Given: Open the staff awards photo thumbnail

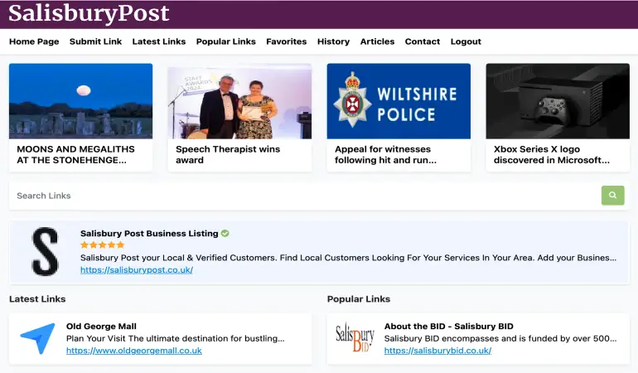Looking at the screenshot, I should coord(239,101).
